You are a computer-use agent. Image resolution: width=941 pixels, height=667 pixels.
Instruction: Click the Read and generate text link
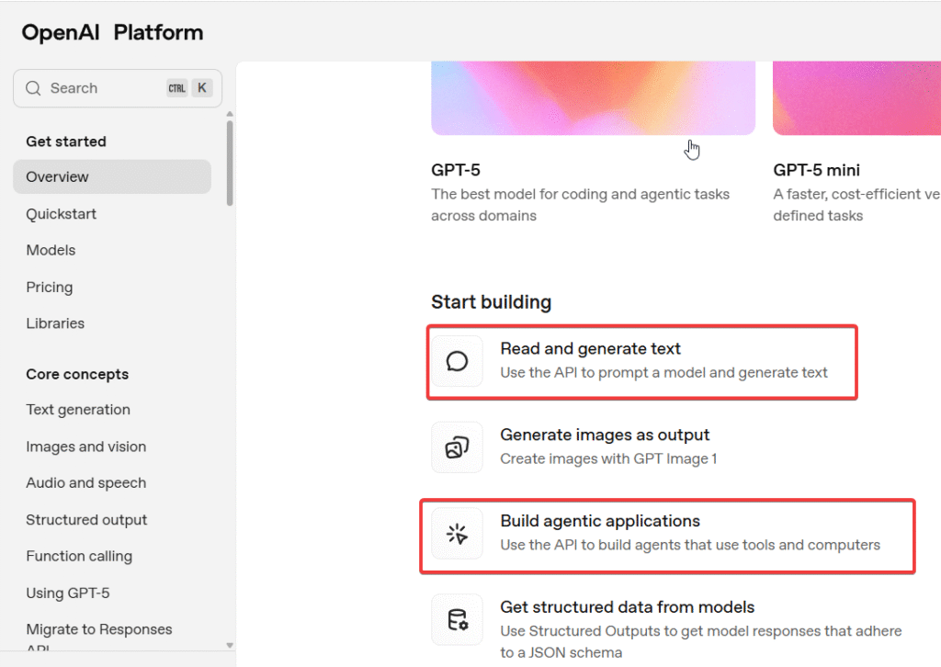point(590,349)
